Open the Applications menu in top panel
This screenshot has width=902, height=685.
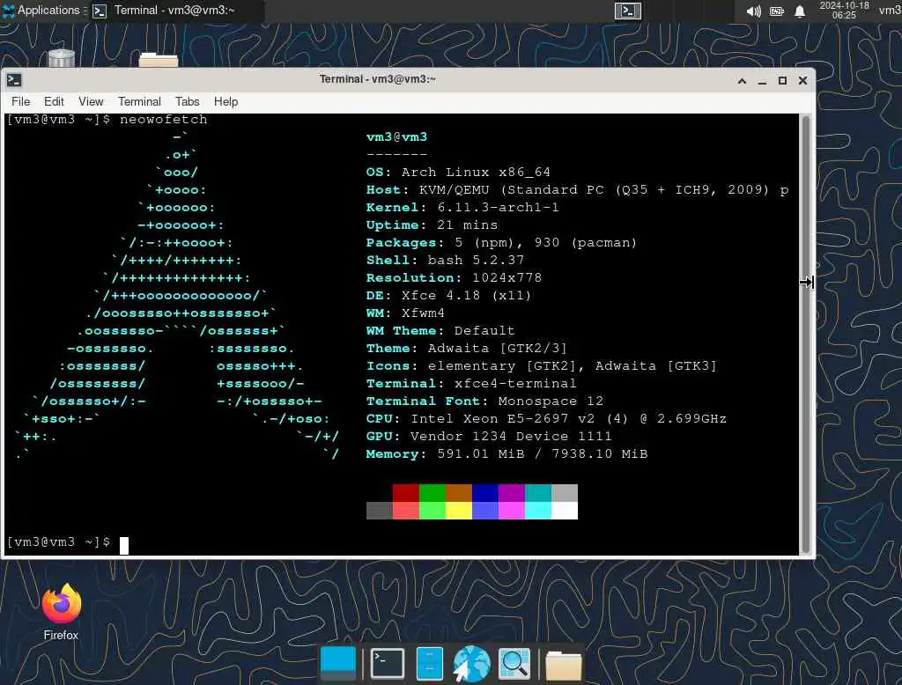click(x=42, y=11)
